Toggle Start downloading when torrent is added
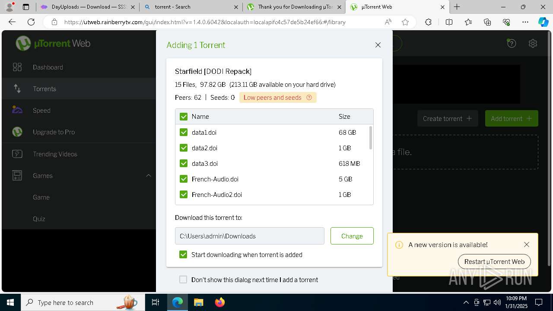This screenshot has width=553, height=311. click(x=183, y=254)
